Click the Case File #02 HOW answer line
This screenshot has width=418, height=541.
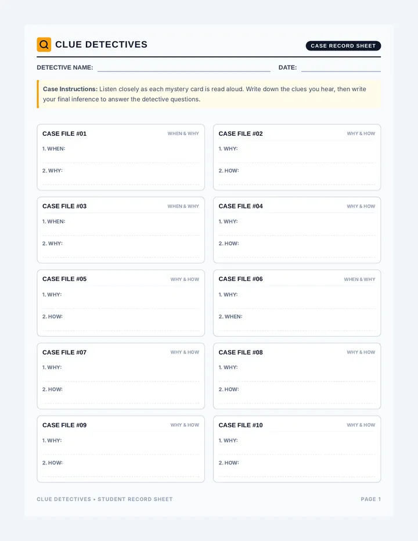[x=297, y=176]
